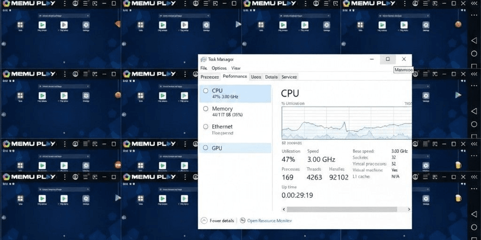Viewport: 481px width, 240px height.
Task: Click screen mode icon in top-left MEmu window
Action: coord(95,4)
